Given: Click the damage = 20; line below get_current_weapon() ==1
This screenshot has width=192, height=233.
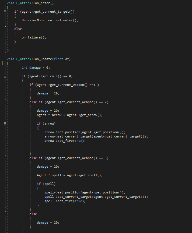Looking at the screenshot, I should (x=48, y=93).
